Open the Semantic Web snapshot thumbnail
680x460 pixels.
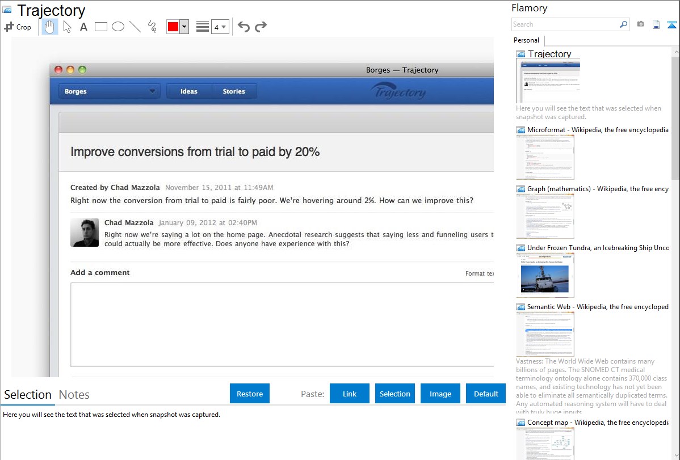(x=545, y=334)
